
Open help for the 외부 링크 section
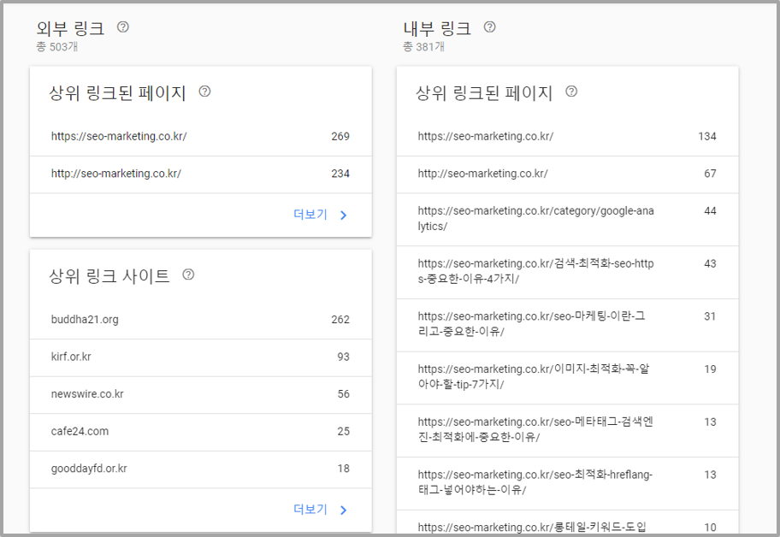[x=122, y=27]
